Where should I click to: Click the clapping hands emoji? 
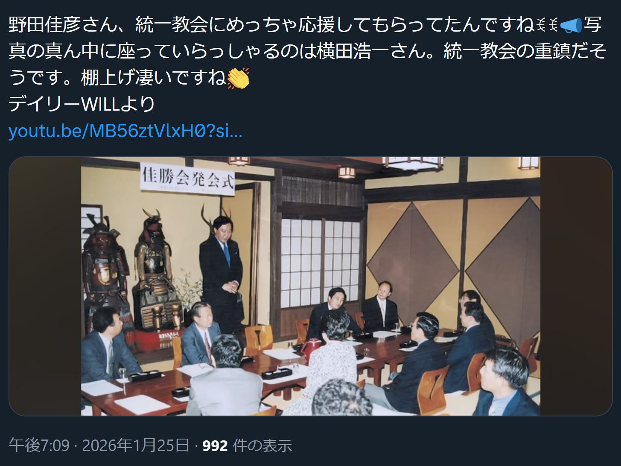238,79
